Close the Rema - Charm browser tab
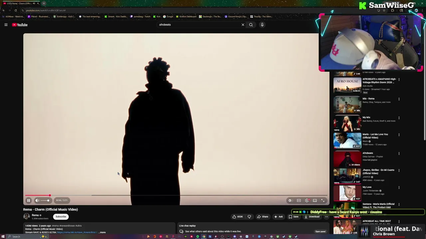Viewport: 426px width, 239px height. click(x=38, y=3)
